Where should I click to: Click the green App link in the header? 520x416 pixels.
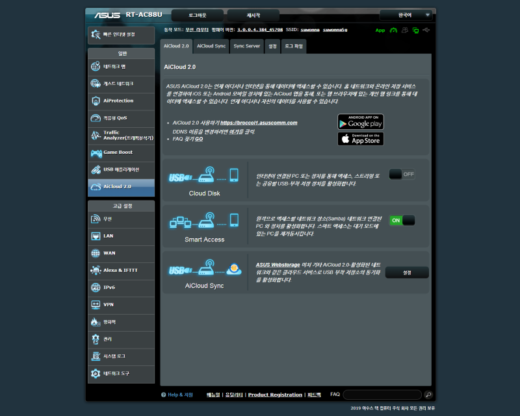[380, 30]
